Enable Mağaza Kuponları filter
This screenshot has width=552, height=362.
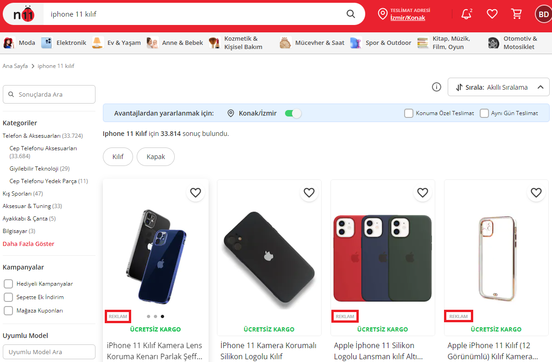8,311
